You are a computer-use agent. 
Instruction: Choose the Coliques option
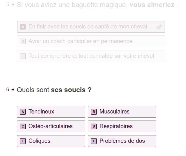click(51, 141)
